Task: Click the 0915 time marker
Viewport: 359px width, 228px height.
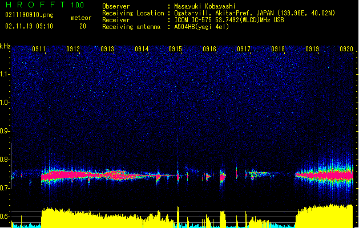Action: point(175,49)
